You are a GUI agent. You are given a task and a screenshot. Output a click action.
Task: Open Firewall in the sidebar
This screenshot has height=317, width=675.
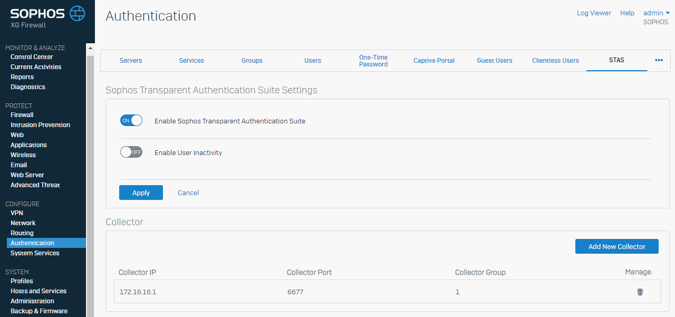22,115
